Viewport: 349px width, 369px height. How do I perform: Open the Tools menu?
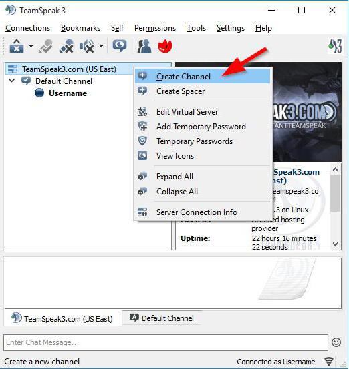[x=196, y=28]
